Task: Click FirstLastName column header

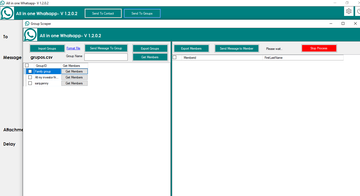Action: pyautogui.click(x=303, y=58)
